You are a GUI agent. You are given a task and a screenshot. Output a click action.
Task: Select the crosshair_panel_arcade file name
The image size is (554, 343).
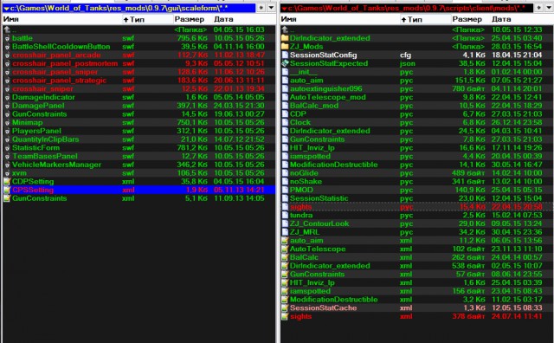tap(56, 55)
